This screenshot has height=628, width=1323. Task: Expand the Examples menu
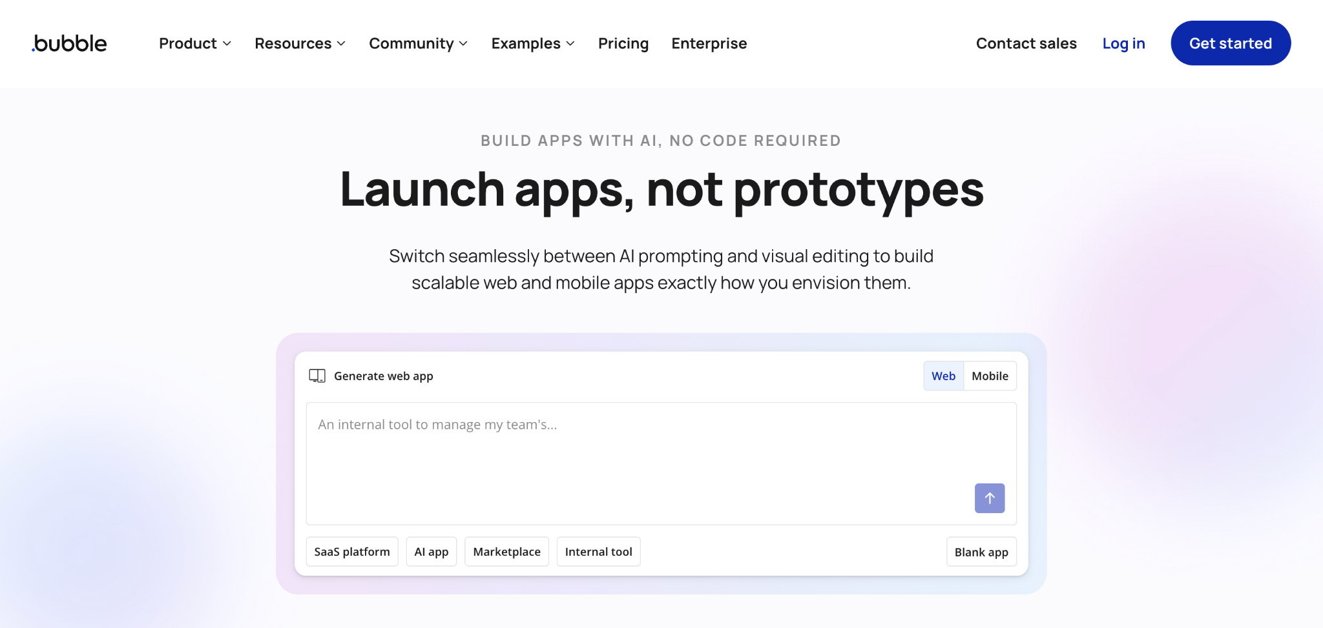[x=533, y=43]
